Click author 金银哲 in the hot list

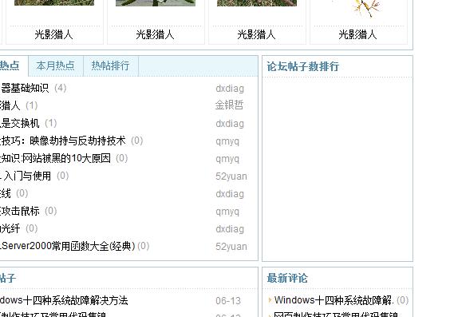click(x=229, y=105)
